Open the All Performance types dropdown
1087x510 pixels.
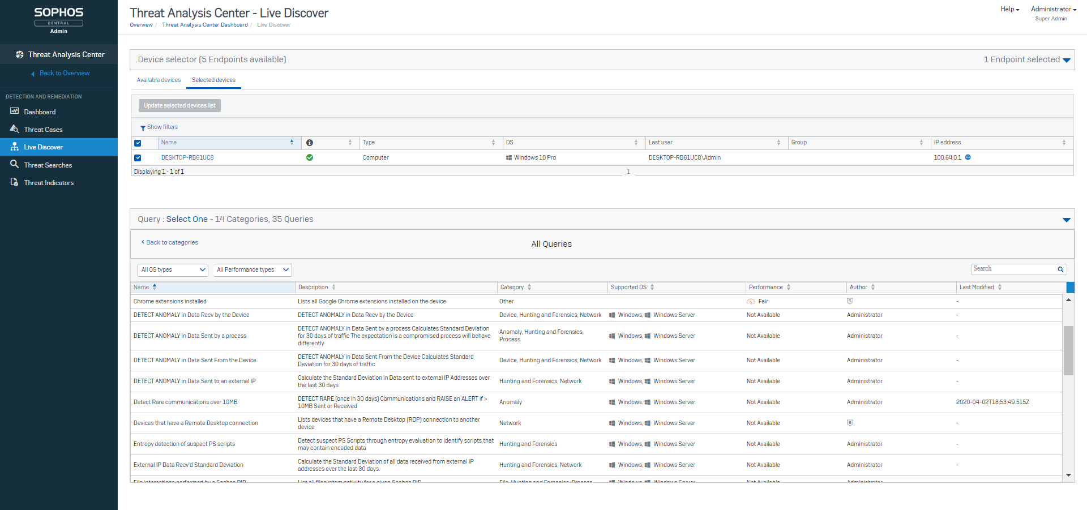253,270
